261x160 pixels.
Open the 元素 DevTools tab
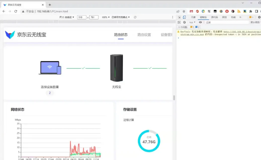(x=193, y=17)
